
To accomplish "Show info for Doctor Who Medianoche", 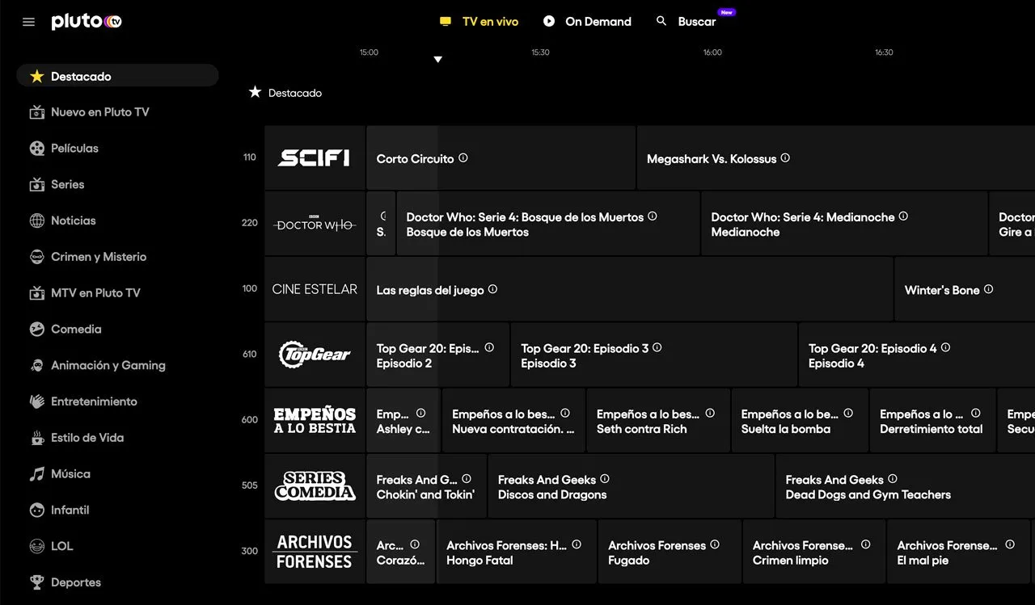I will [903, 216].
